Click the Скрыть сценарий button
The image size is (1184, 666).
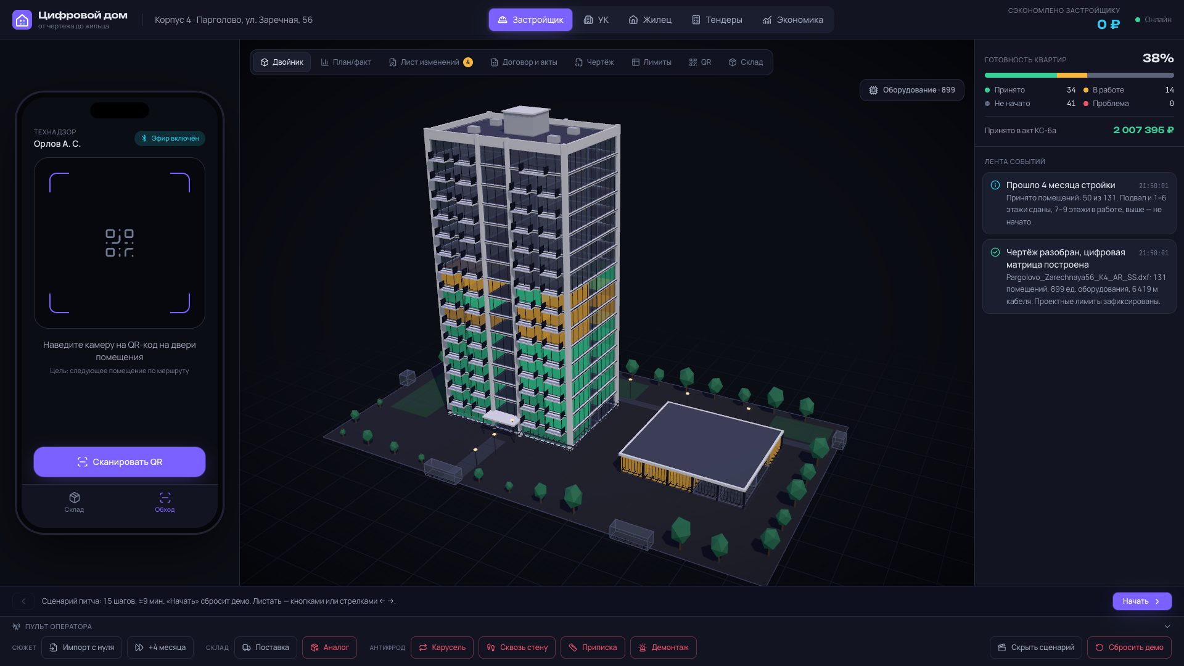coord(1036,647)
